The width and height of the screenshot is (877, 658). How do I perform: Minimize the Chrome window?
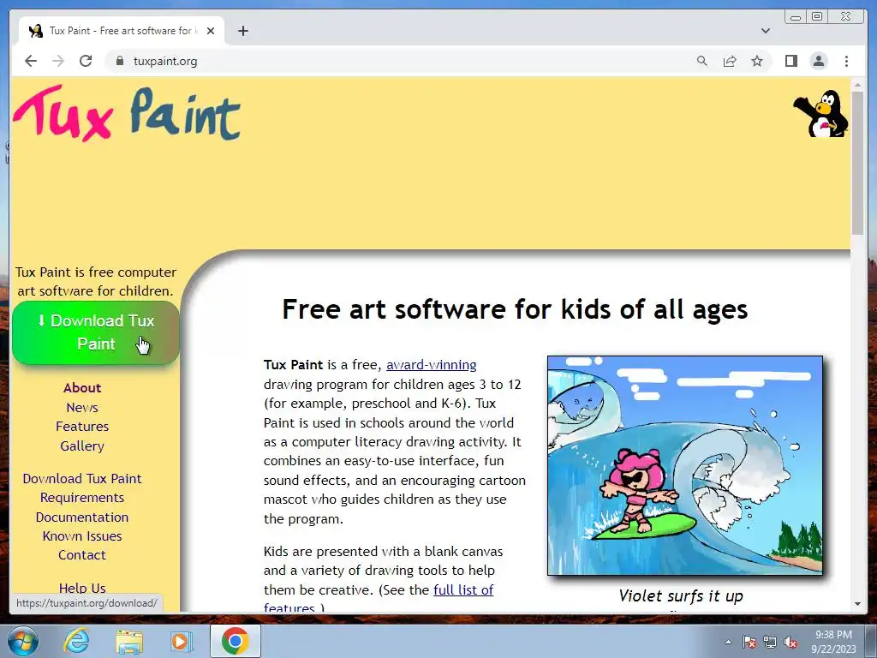(796, 17)
